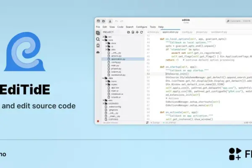The width and height of the screenshot is (252, 168).
Task: Click the Command search field
Action: 239,21
